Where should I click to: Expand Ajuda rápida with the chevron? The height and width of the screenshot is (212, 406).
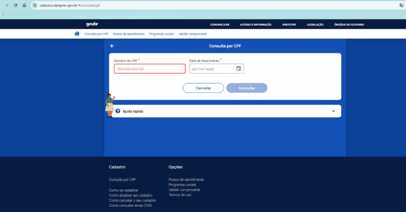pyautogui.click(x=333, y=111)
